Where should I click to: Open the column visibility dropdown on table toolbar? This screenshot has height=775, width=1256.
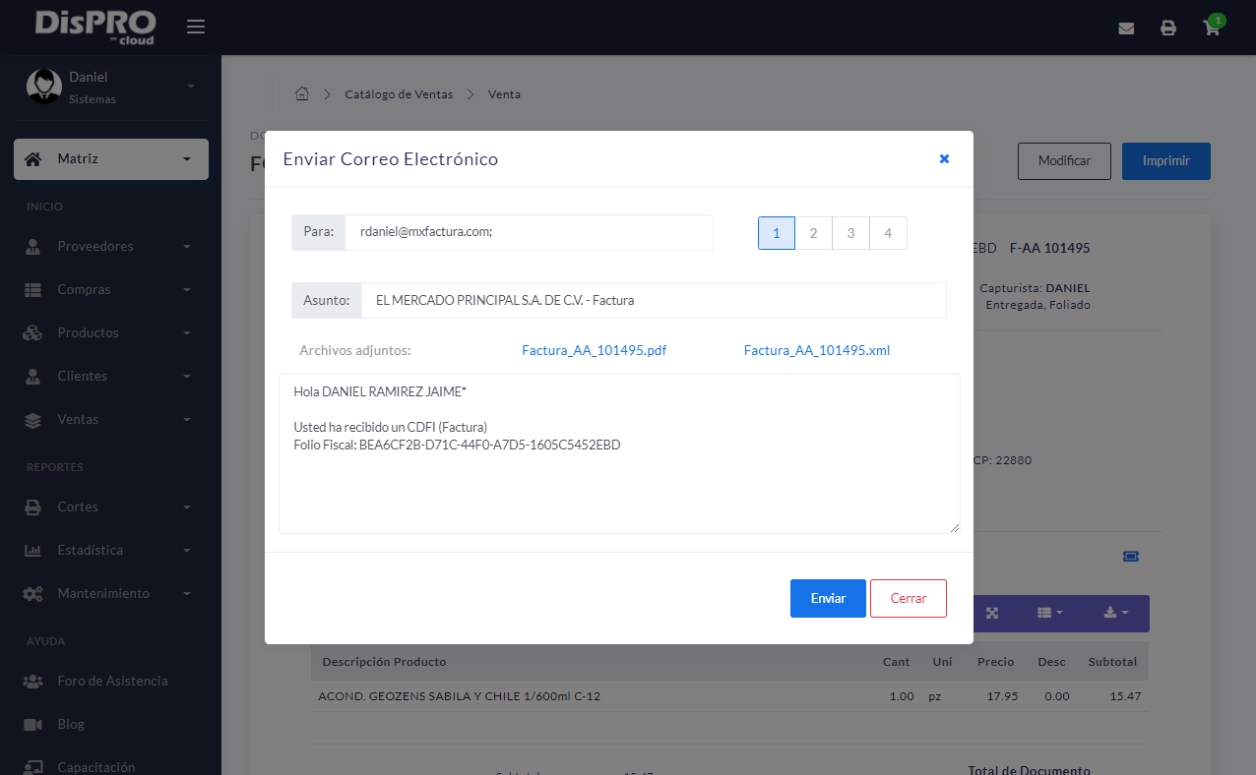(1049, 613)
